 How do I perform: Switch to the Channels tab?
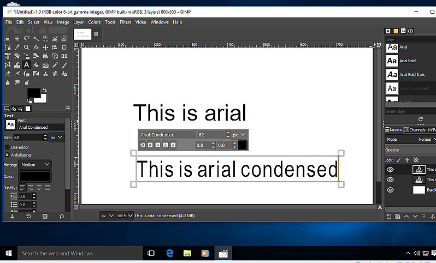pyautogui.click(x=415, y=130)
